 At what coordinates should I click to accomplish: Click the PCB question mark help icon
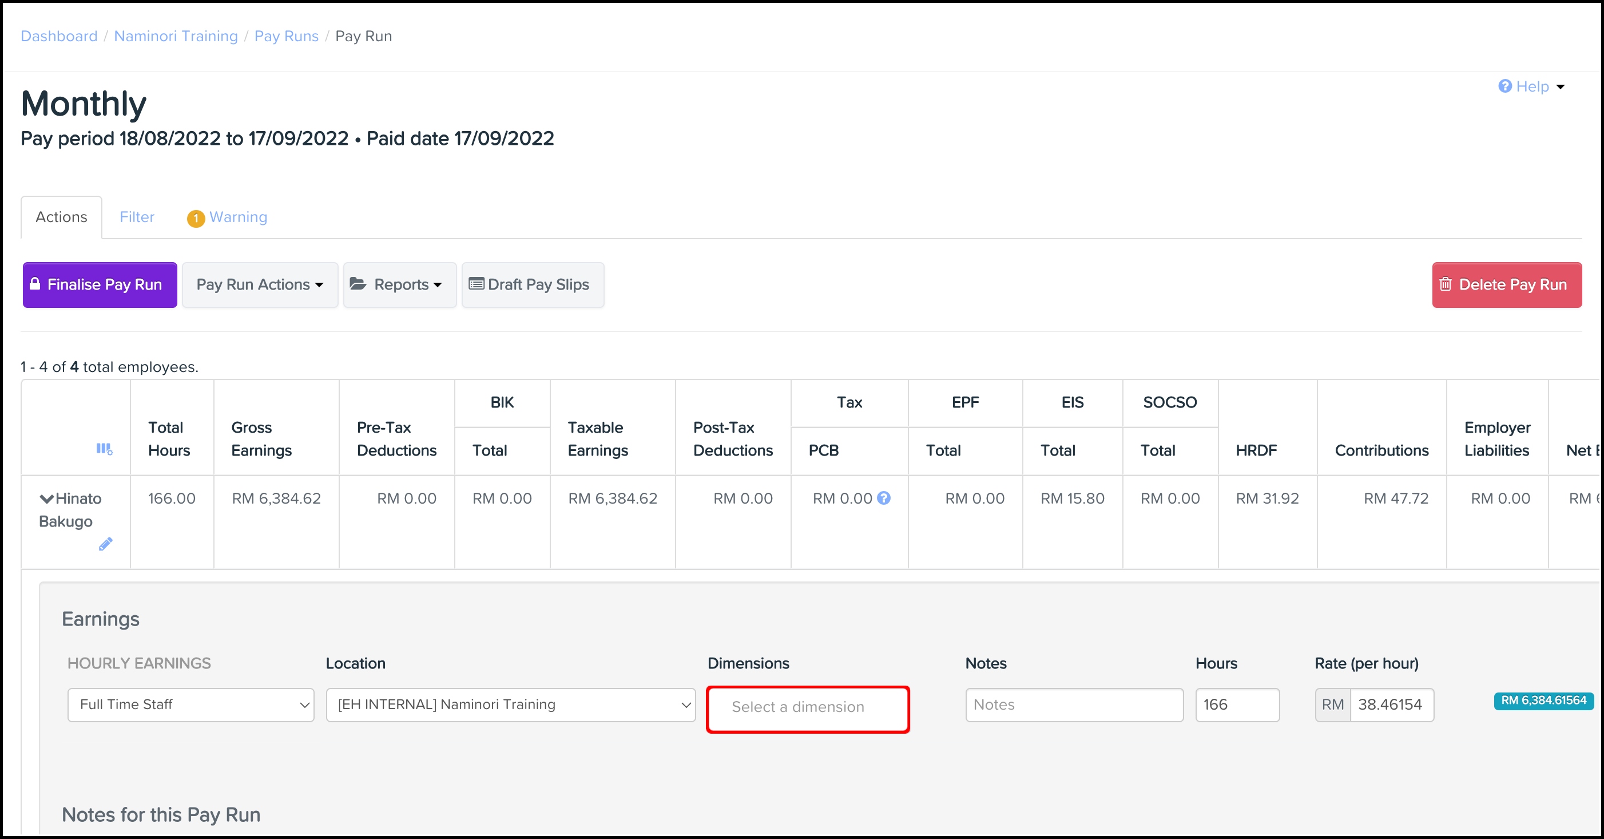point(883,498)
